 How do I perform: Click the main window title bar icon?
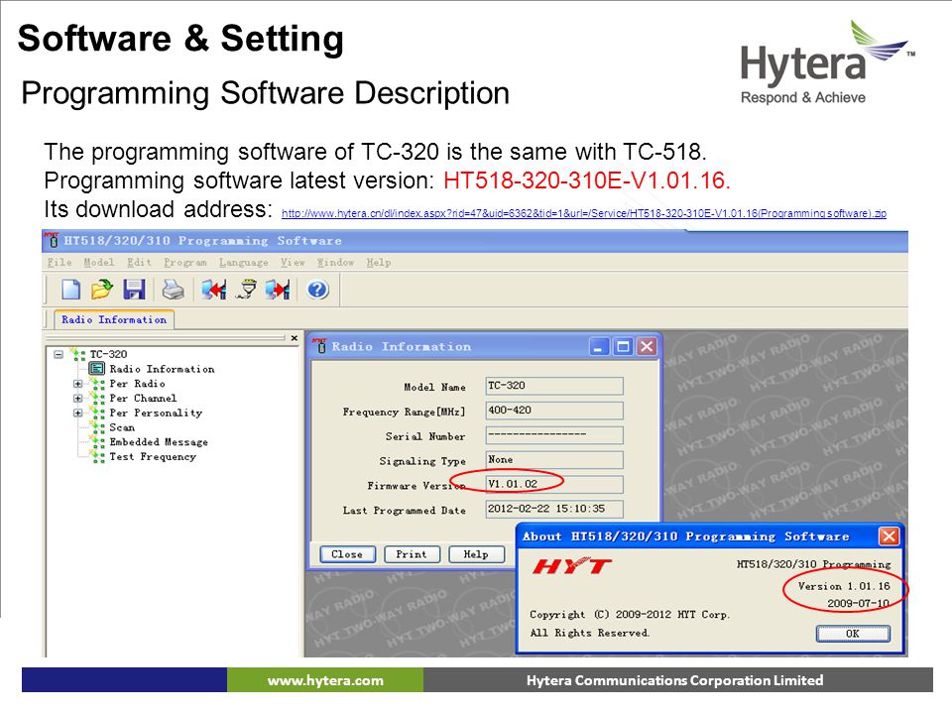click(x=53, y=240)
